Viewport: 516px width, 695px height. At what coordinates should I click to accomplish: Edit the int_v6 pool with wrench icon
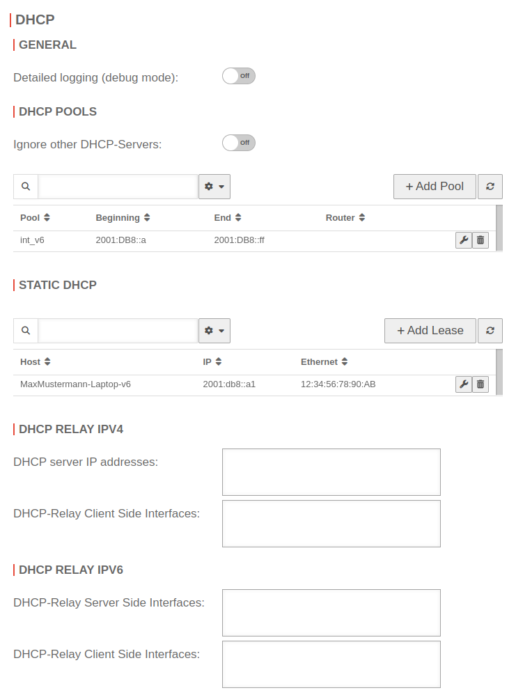pos(463,240)
